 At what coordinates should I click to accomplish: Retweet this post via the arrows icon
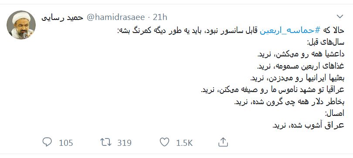click(x=106, y=142)
